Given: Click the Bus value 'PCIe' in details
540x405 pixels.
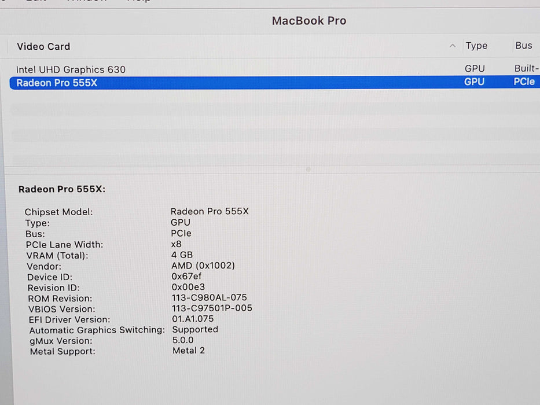Looking at the screenshot, I should coord(181,233).
